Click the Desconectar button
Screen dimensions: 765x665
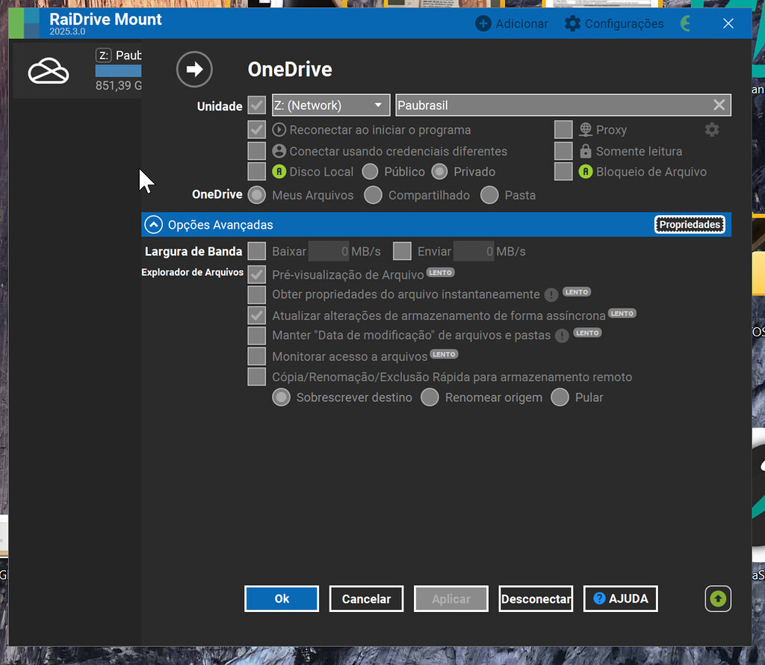536,598
